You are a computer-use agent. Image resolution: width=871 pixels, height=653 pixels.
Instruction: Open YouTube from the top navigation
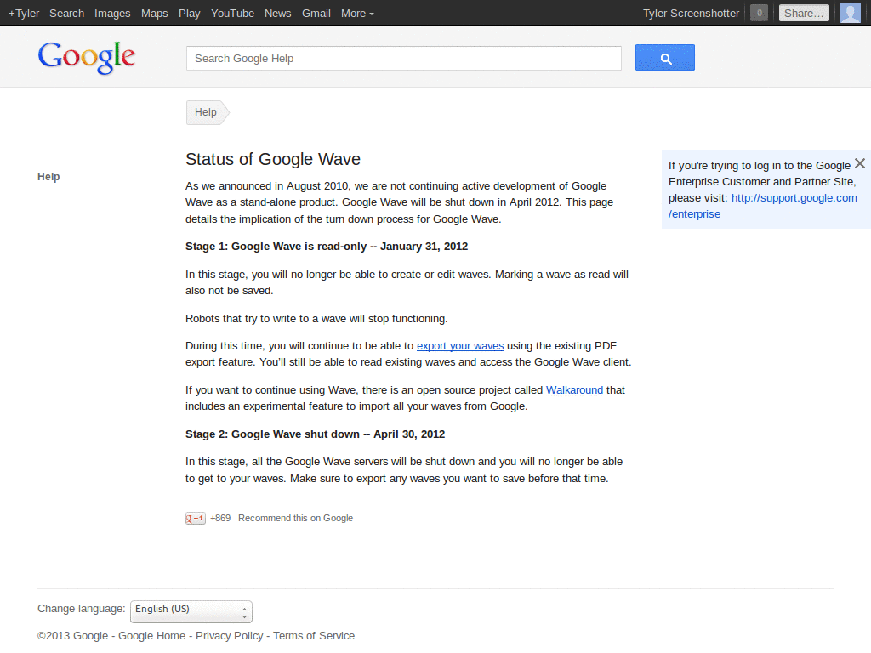tap(232, 13)
